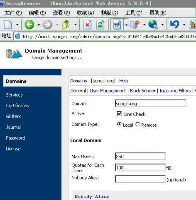Click the Nobody Alias input field
Screen dimensions: 196x200
click(140, 179)
